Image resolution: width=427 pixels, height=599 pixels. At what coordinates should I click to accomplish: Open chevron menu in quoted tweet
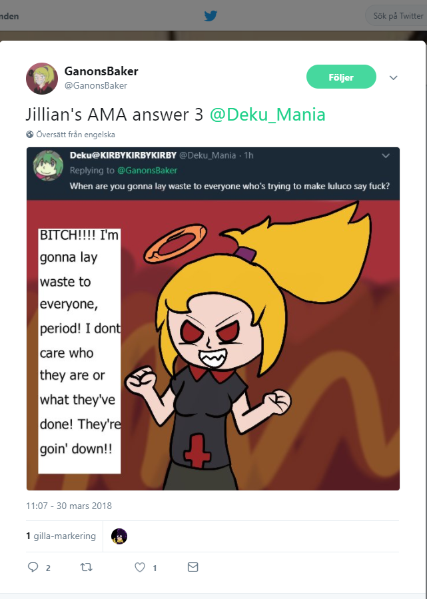(x=386, y=155)
